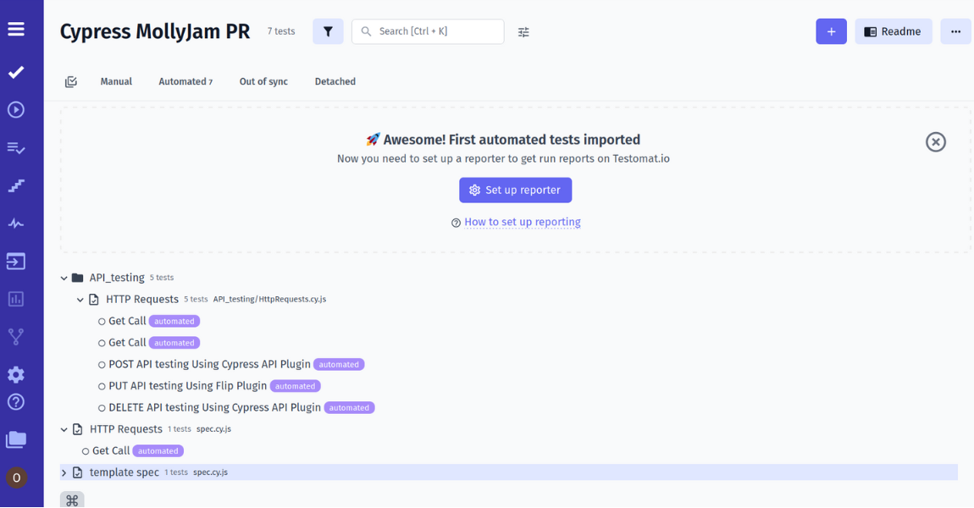Open the How to set up reporting link
Image resolution: width=974 pixels, height=508 pixels.
point(522,221)
